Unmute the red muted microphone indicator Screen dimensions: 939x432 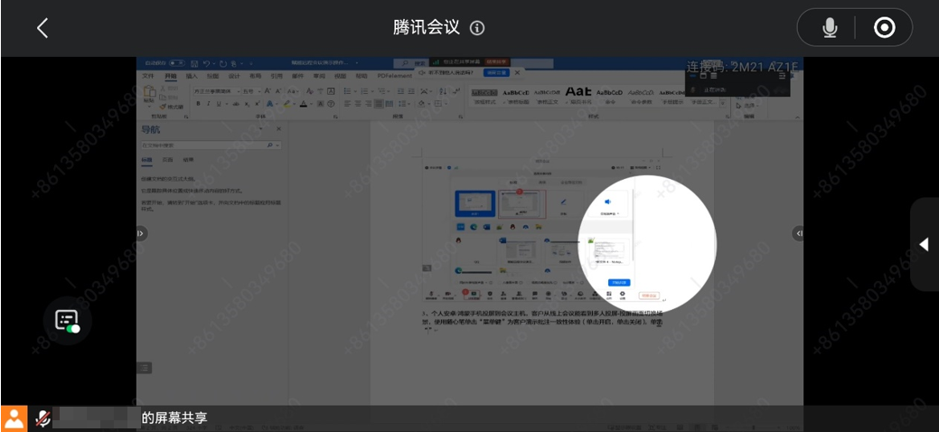[42, 418]
